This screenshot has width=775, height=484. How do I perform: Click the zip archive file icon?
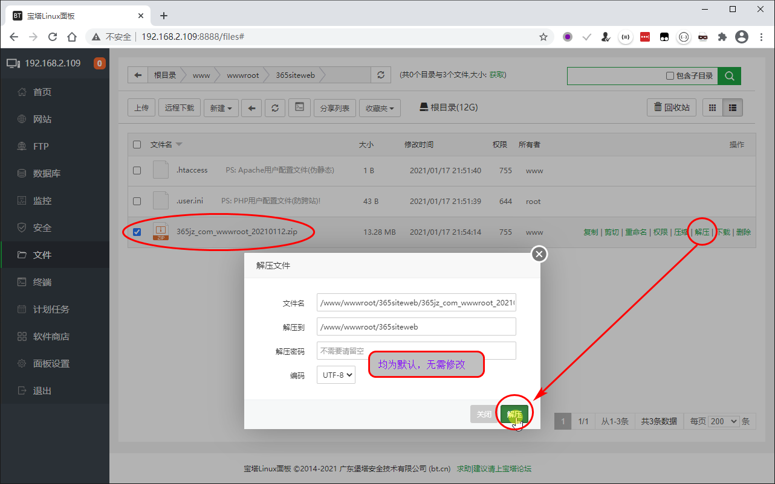tap(161, 232)
